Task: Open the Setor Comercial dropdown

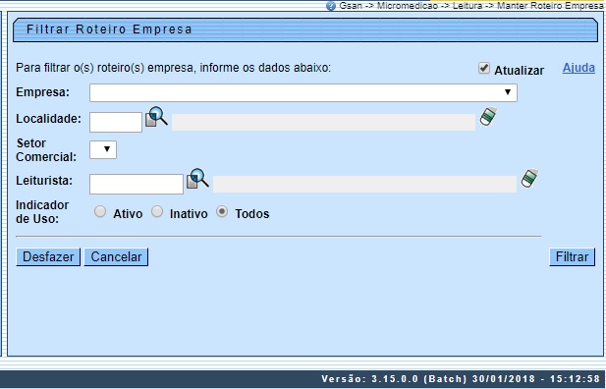Action: tap(103, 149)
